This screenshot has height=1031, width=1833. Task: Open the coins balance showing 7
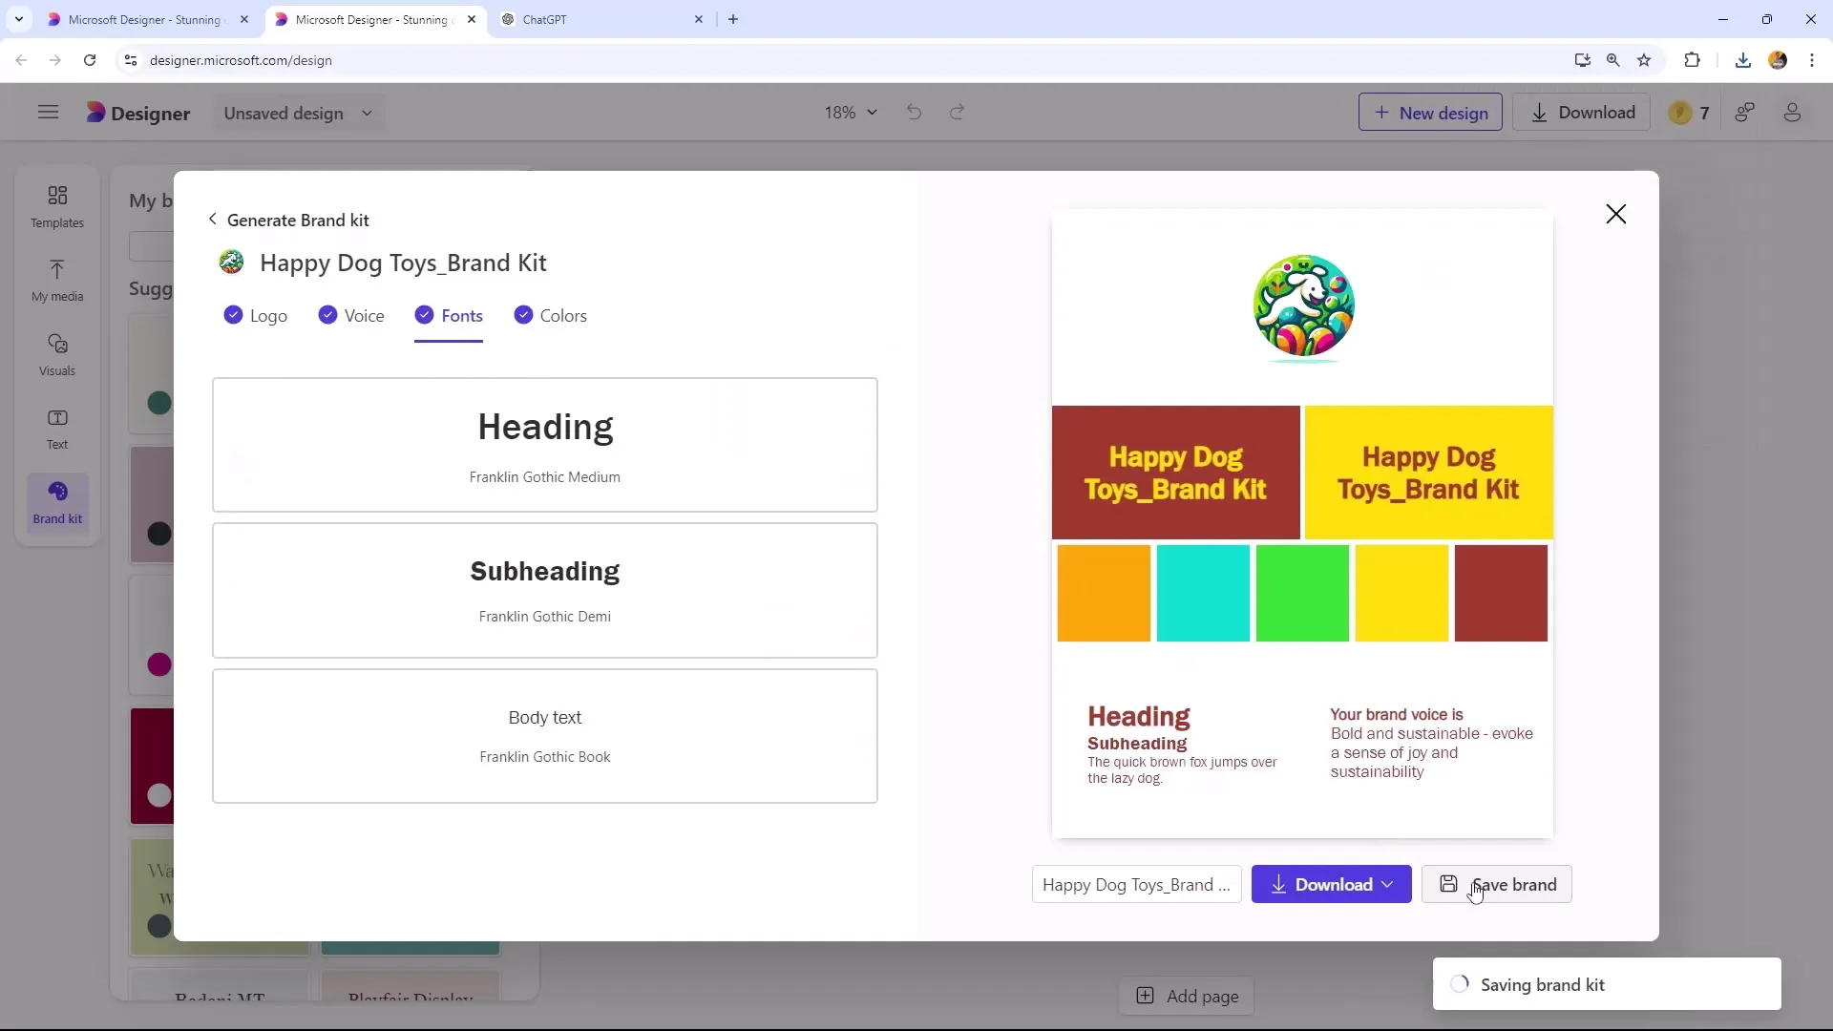pos(1688,113)
